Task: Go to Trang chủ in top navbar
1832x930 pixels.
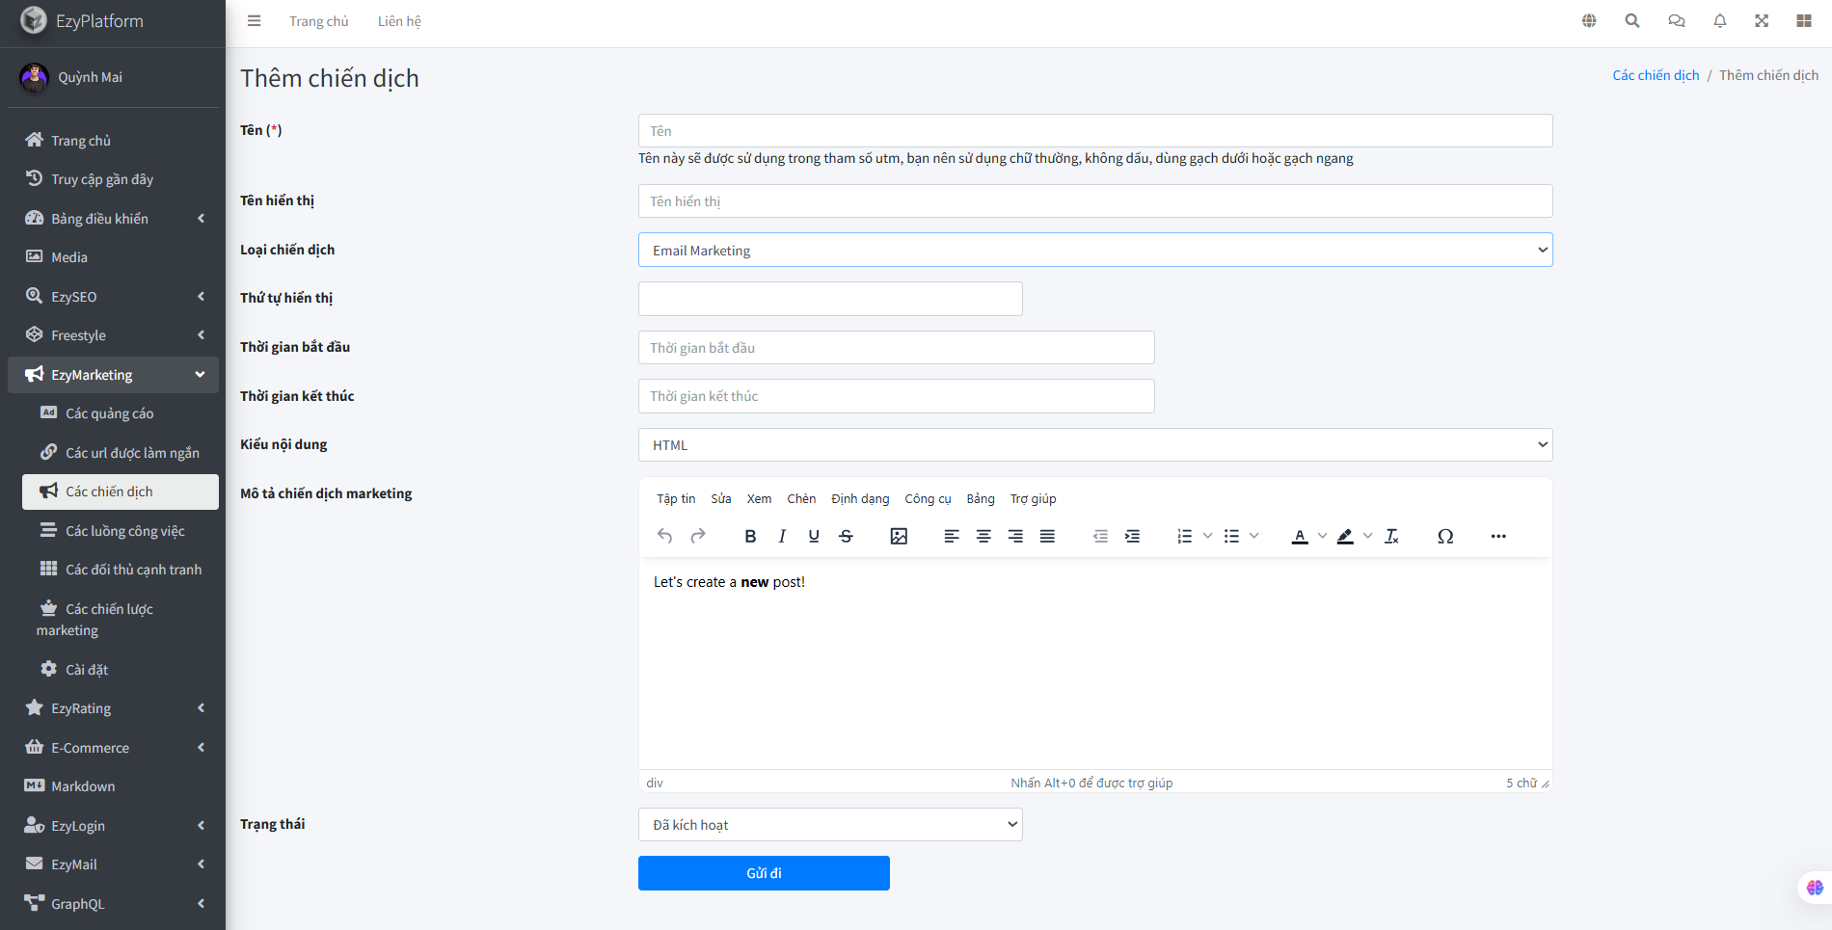Action: tap(319, 21)
